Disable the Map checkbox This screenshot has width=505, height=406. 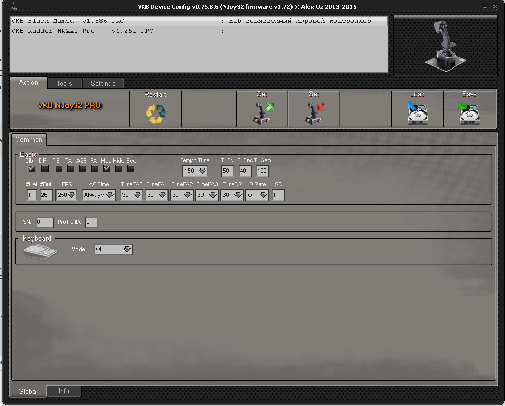(x=107, y=168)
